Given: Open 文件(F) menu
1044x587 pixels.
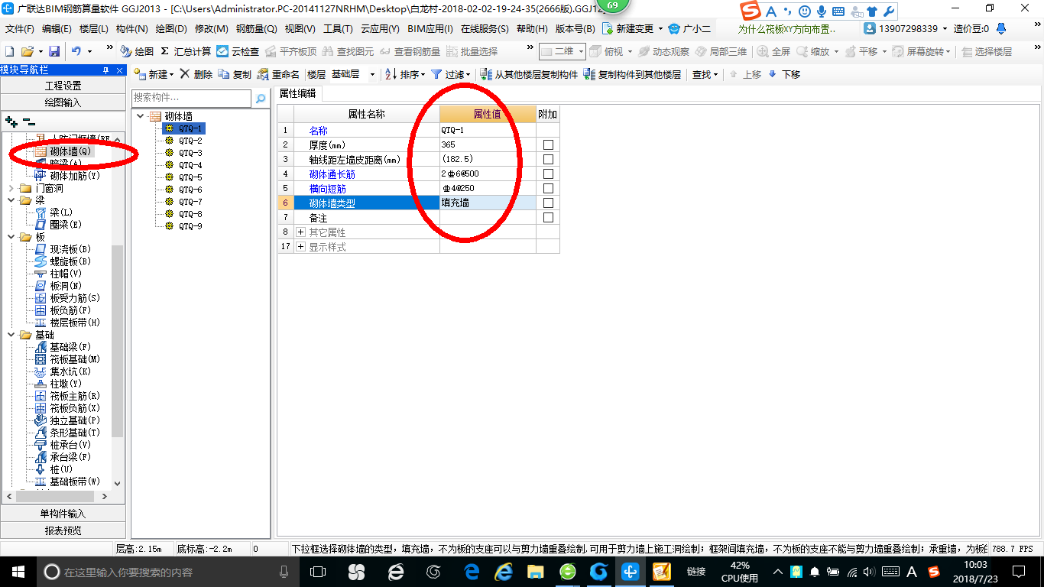Looking at the screenshot, I should click(x=20, y=29).
